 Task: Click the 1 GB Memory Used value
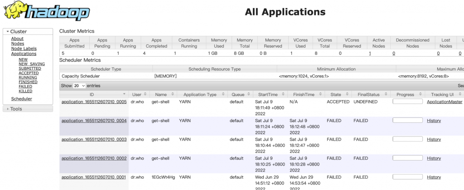(213, 53)
